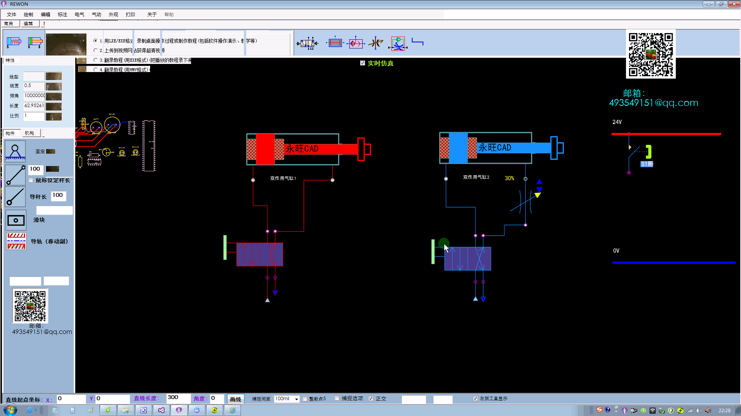Toggle the 左侧工具显示 checkbox
The image size is (741, 416).
point(475,399)
